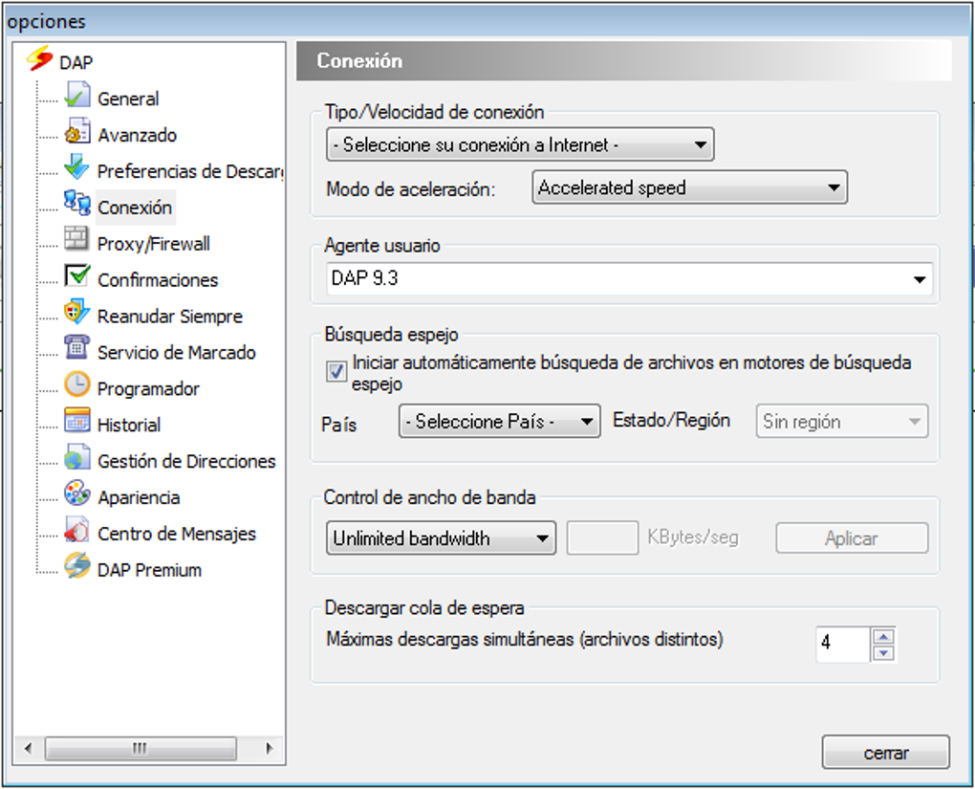Screen dimensions: 975x789
Task: Click the tree scrollbar right arrow
Action: coord(269,748)
